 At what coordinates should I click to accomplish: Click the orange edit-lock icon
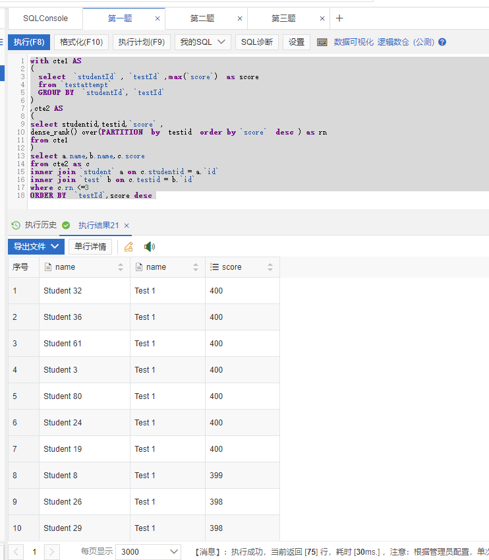129,247
